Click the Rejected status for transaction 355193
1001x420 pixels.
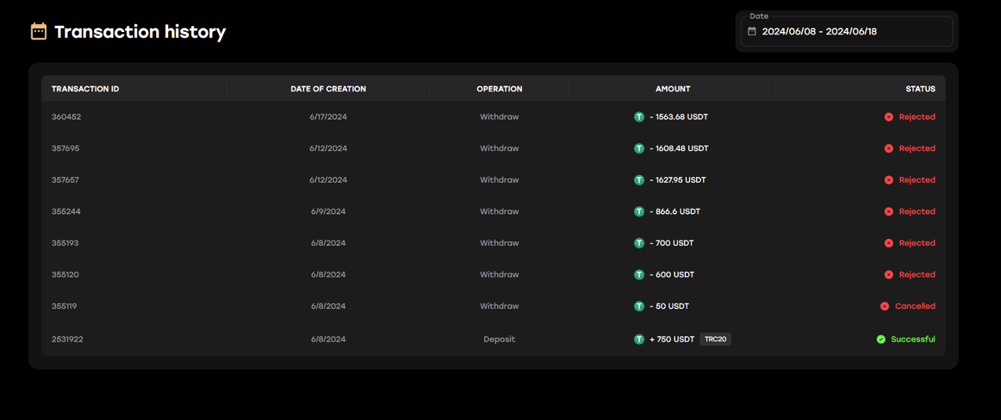[917, 243]
